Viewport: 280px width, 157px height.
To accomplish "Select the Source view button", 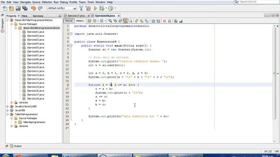I will coord(69,21).
